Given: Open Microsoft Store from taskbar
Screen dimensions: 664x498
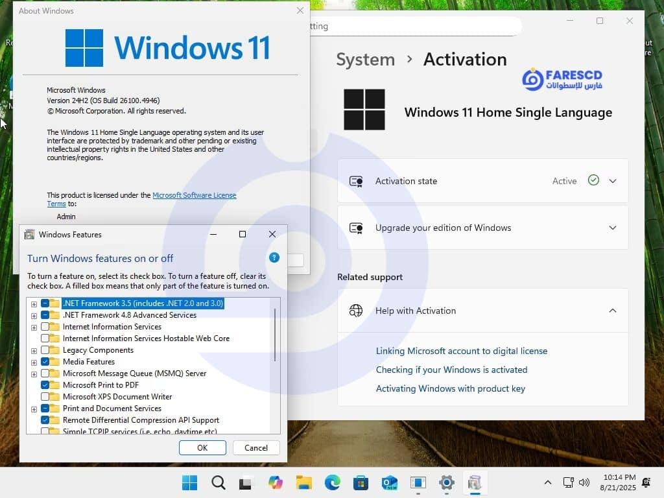Looking at the screenshot, I should (x=361, y=482).
